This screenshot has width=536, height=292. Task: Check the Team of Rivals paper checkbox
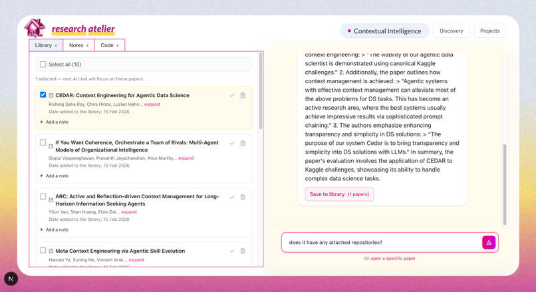(x=43, y=142)
